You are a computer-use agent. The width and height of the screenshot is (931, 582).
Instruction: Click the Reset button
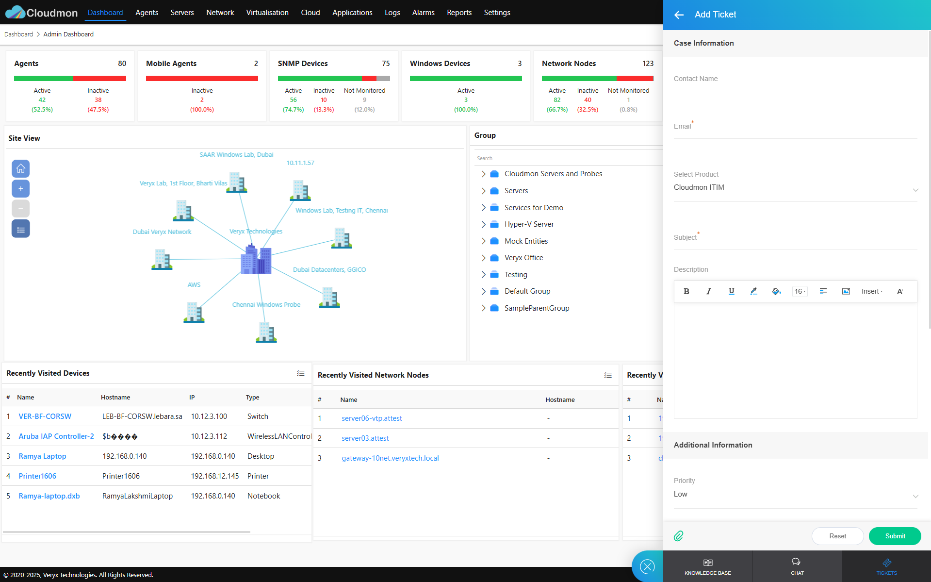(x=837, y=536)
